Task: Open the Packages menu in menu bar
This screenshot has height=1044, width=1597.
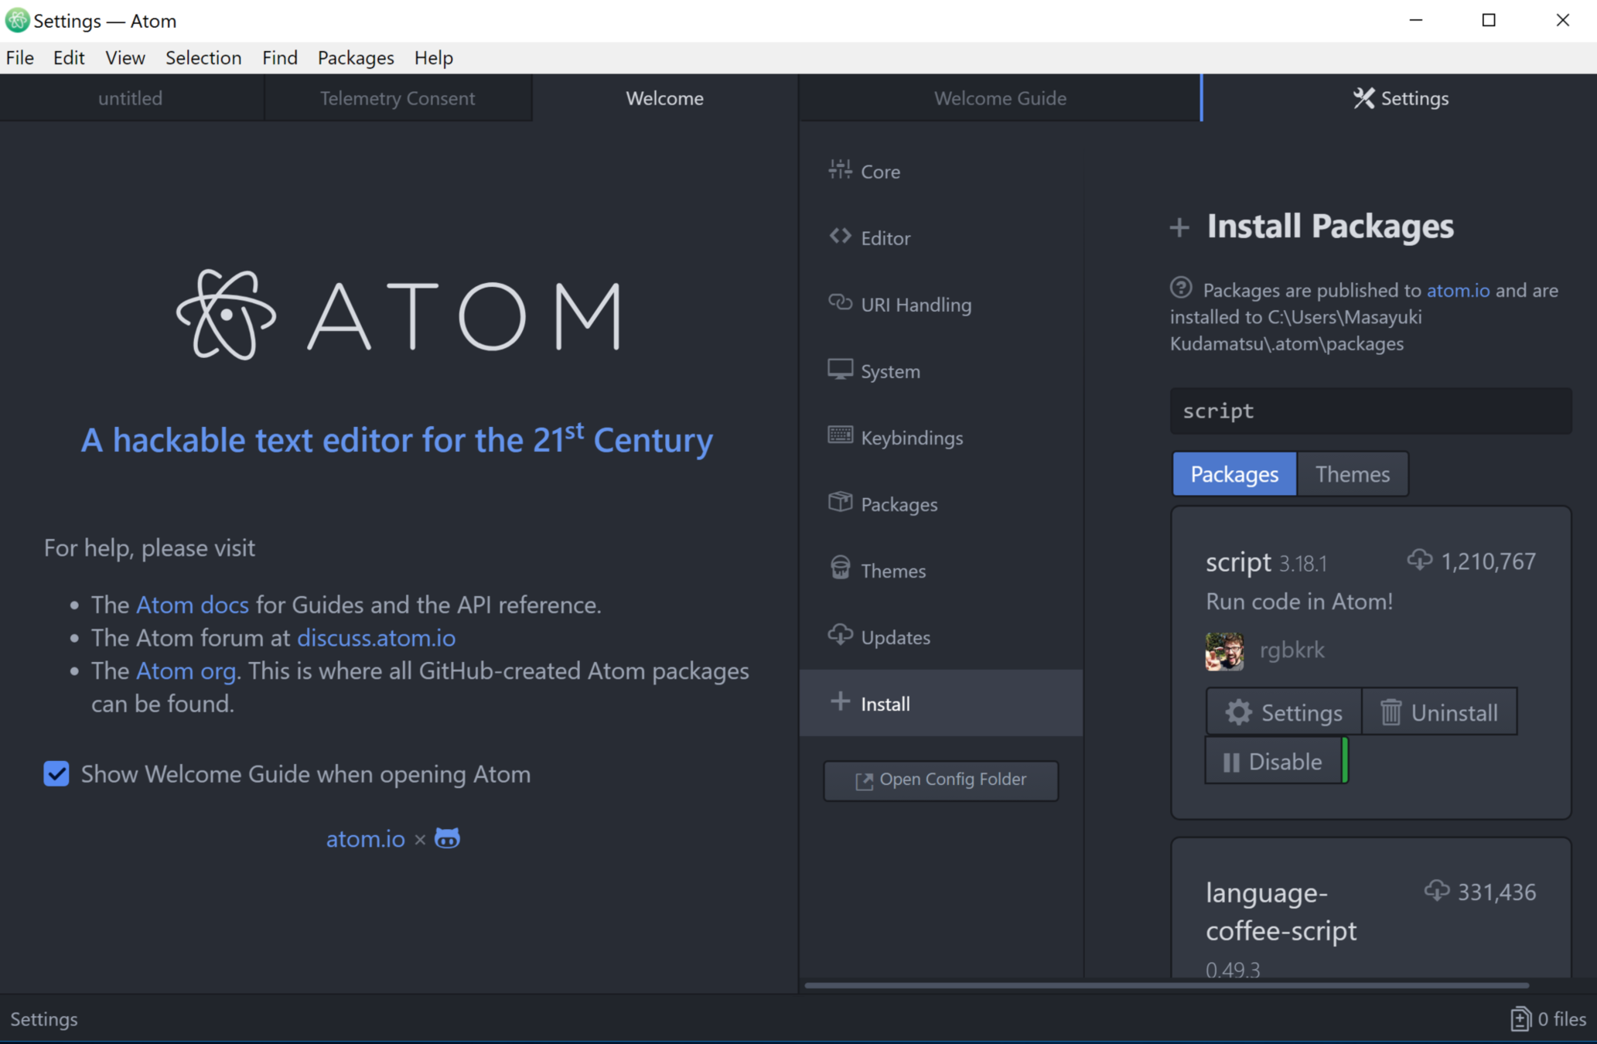Action: 355,58
